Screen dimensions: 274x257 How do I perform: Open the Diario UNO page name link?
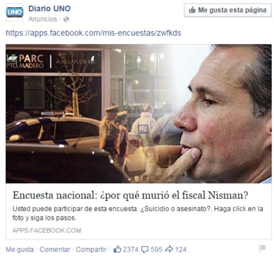50,8
